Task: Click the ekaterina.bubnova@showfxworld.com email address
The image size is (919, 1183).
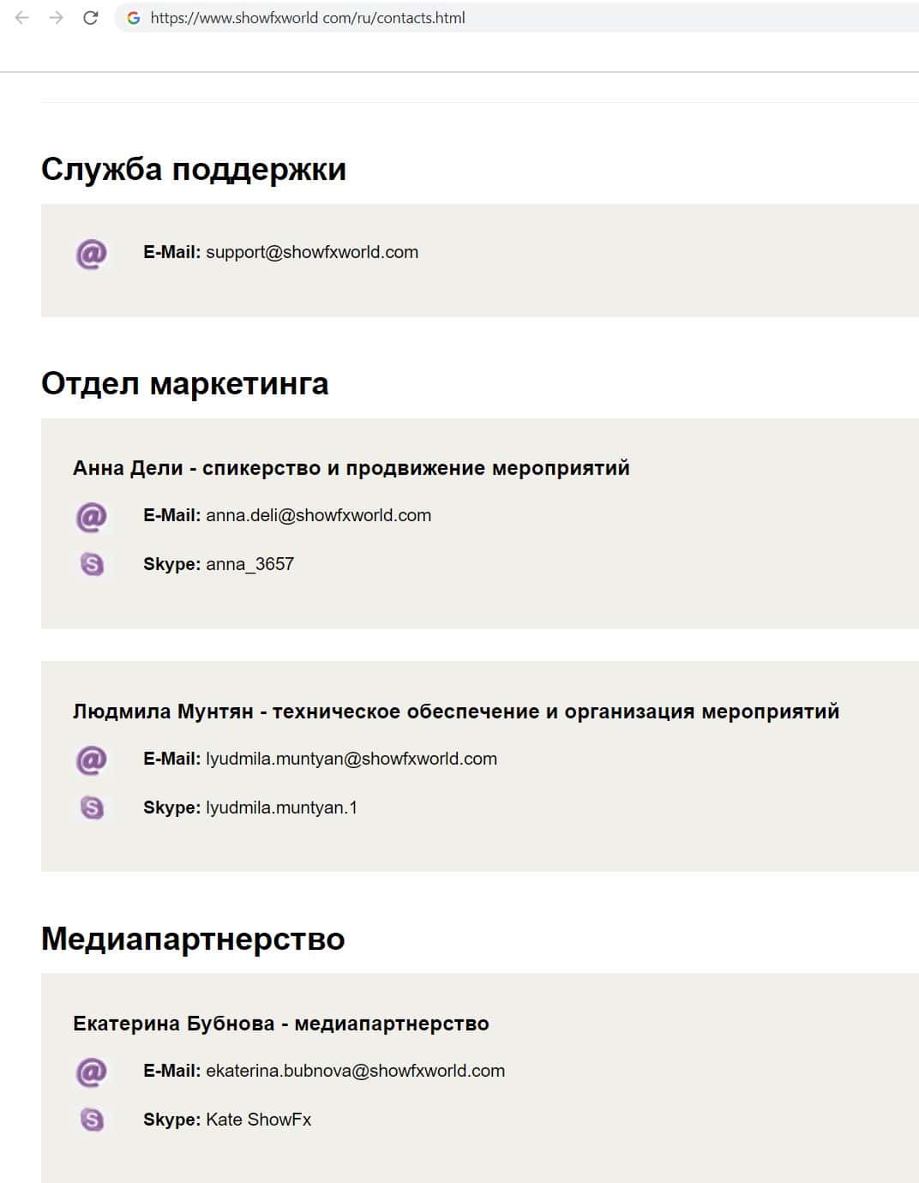Action: [355, 1072]
